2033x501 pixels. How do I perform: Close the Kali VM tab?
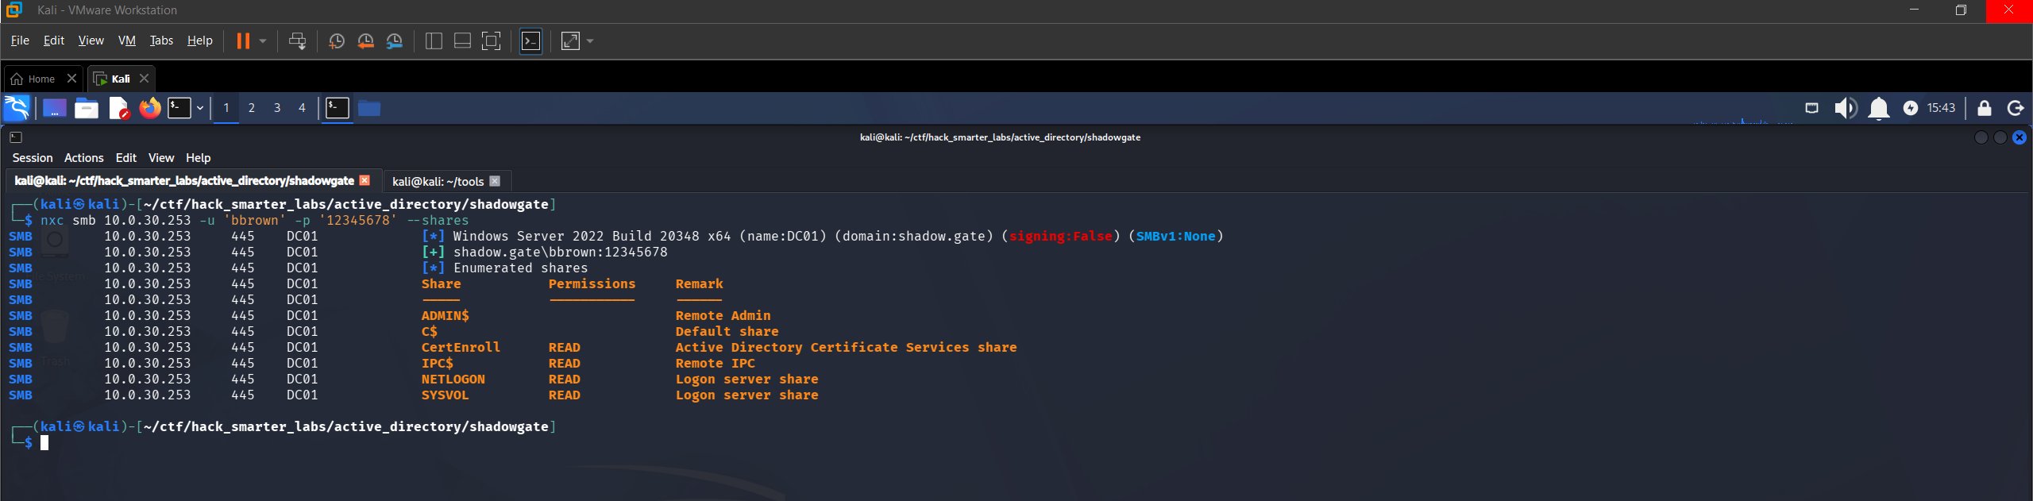pos(144,78)
